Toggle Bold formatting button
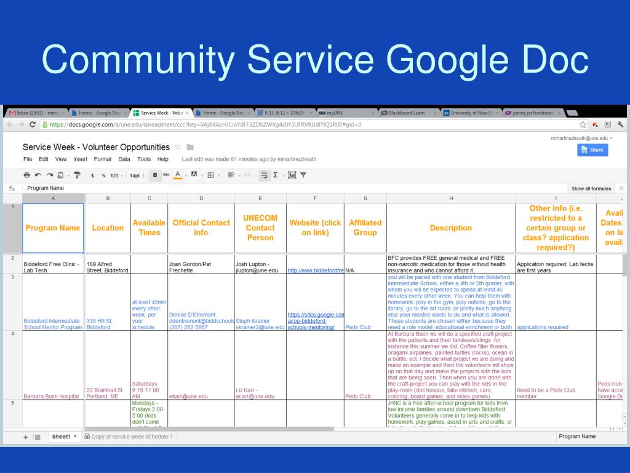 tap(155, 175)
